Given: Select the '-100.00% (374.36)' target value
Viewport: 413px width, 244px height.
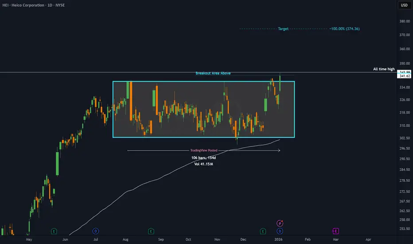Looking at the screenshot, I should 344,29.
